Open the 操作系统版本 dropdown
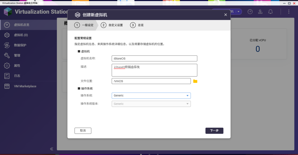The height and width of the screenshot is (155, 298). tap(151, 104)
